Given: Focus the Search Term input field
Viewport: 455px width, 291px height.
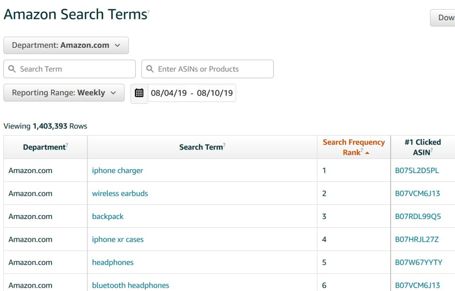Looking at the screenshot, I should (x=70, y=69).
